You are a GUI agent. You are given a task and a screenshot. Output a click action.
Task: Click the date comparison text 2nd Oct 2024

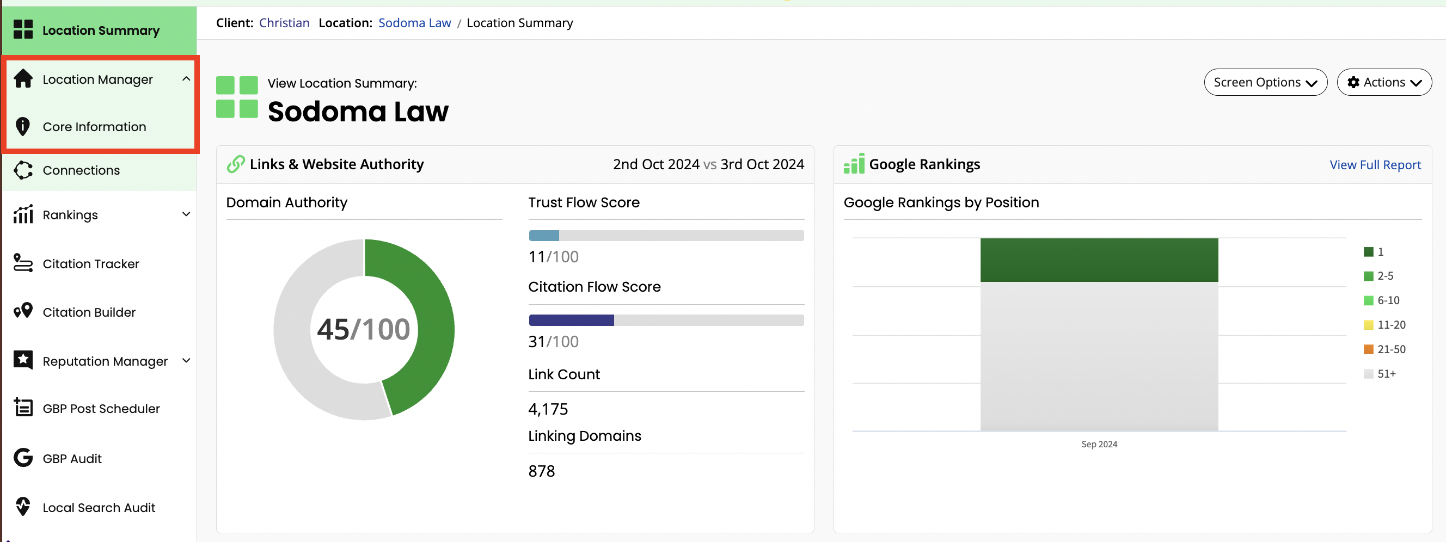coord(655,164)
